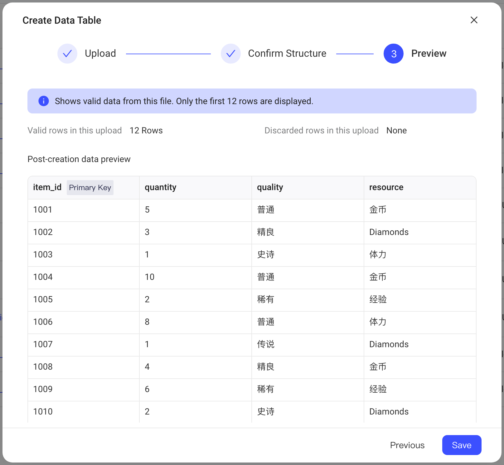Image resolution: width=504 pixels, height=465 pixels.
Task: Select the cell with item_id 1002
Action: tap(84, 233)
